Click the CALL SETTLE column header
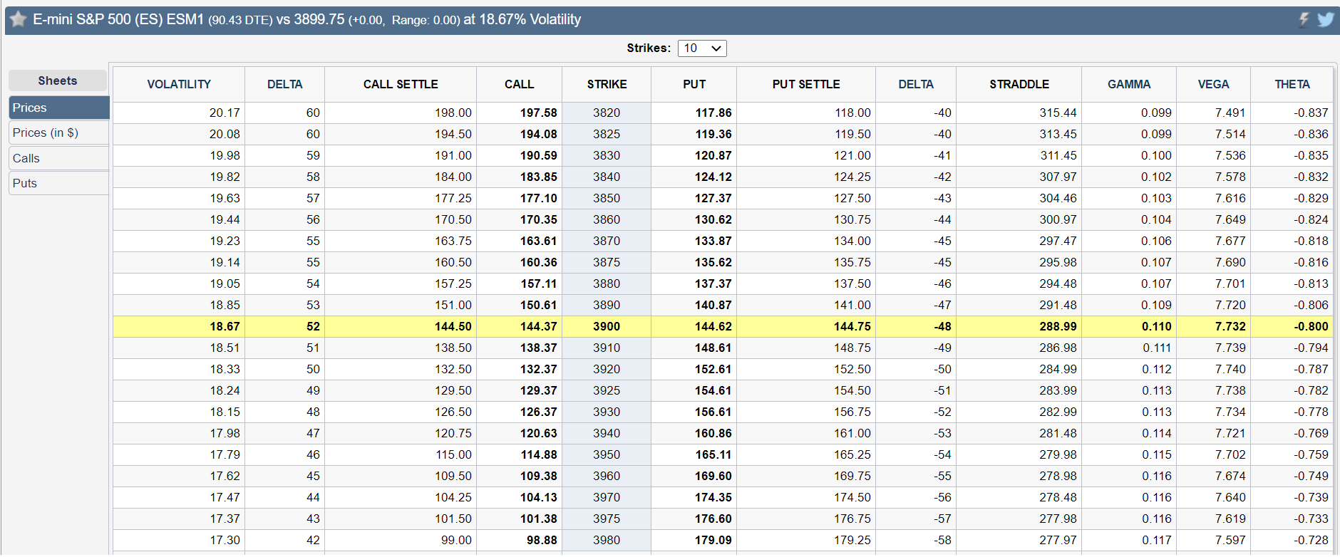The height and width of the screenshot is (557, 1340). (401, 84)
